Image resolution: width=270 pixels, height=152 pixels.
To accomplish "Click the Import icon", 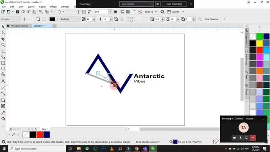I will (78, 12).
